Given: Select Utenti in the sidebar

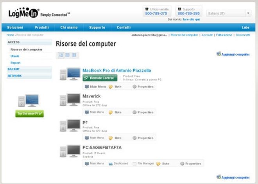Looking at the screenshot, I should 15,56.
